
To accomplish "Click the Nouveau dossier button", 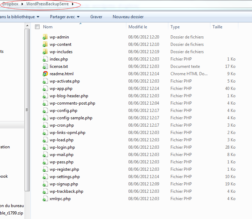I will [x=128, y=17].
